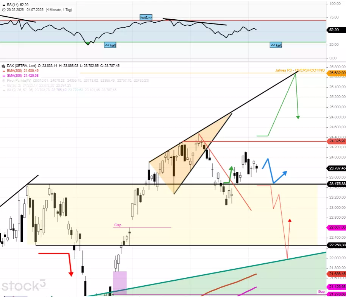Click the price axis label 24.200,00

[337, 147]
